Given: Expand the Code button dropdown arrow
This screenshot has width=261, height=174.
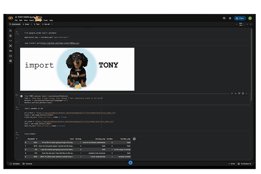Looking at the screenshot, I should click(x=31, y=24).
